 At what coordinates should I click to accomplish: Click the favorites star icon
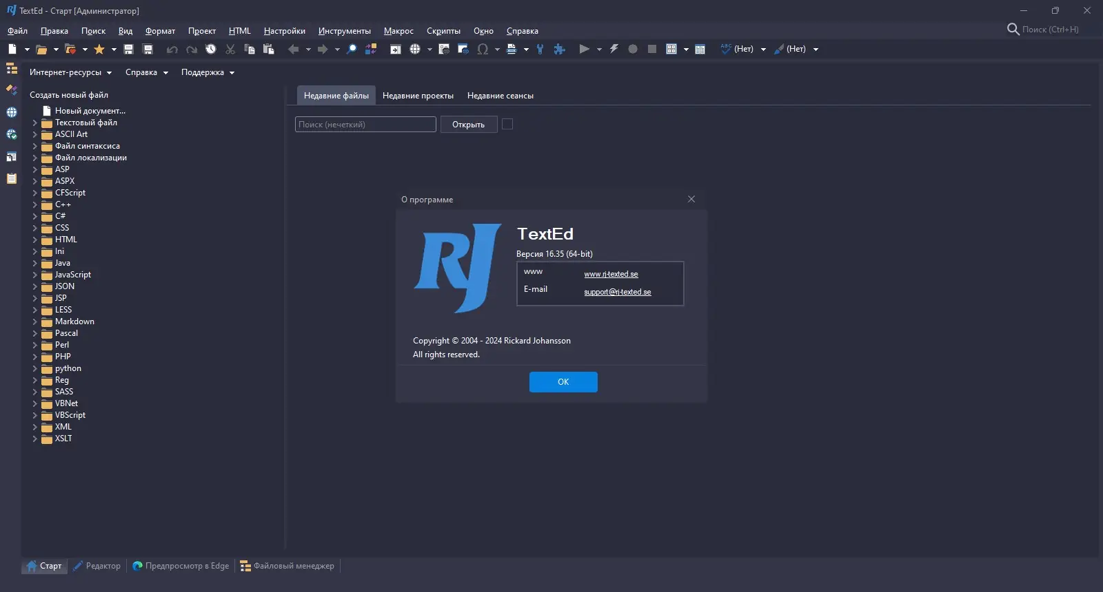(99, 49)
